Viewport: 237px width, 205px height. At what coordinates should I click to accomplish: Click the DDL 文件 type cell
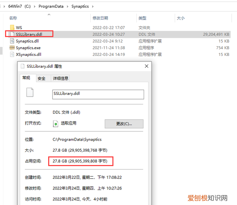pyautogui.click(x=147, y=34)
